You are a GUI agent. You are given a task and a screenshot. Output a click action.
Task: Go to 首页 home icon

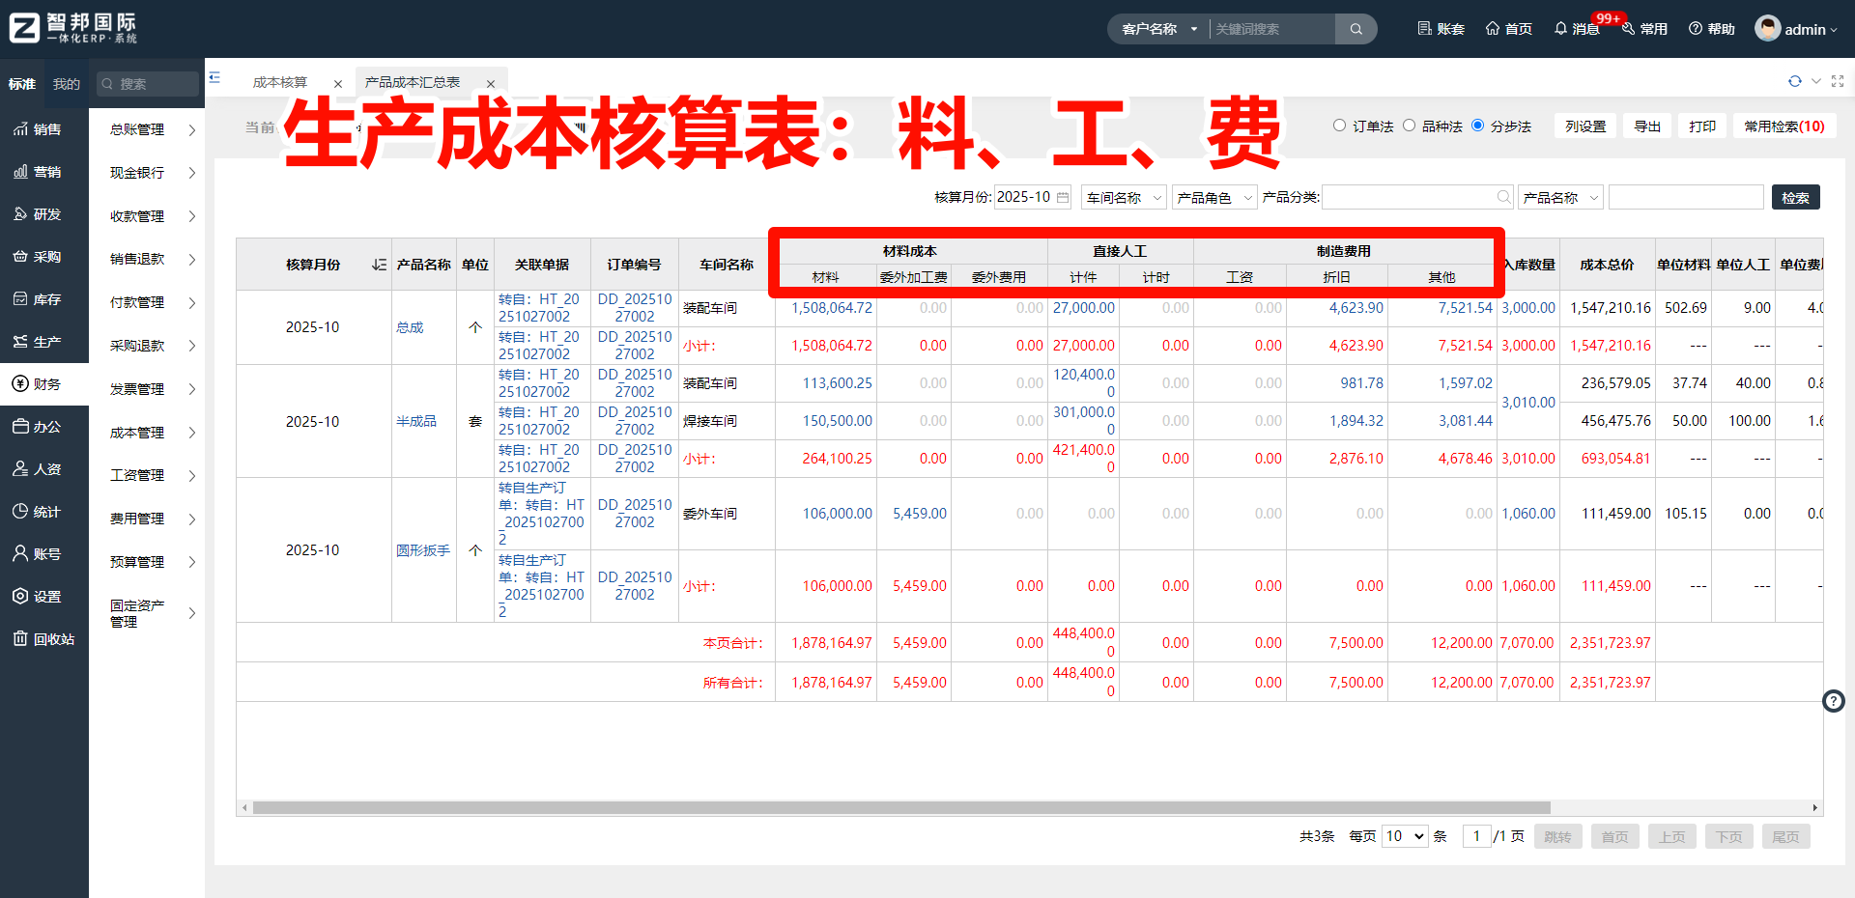(1508, 29)
